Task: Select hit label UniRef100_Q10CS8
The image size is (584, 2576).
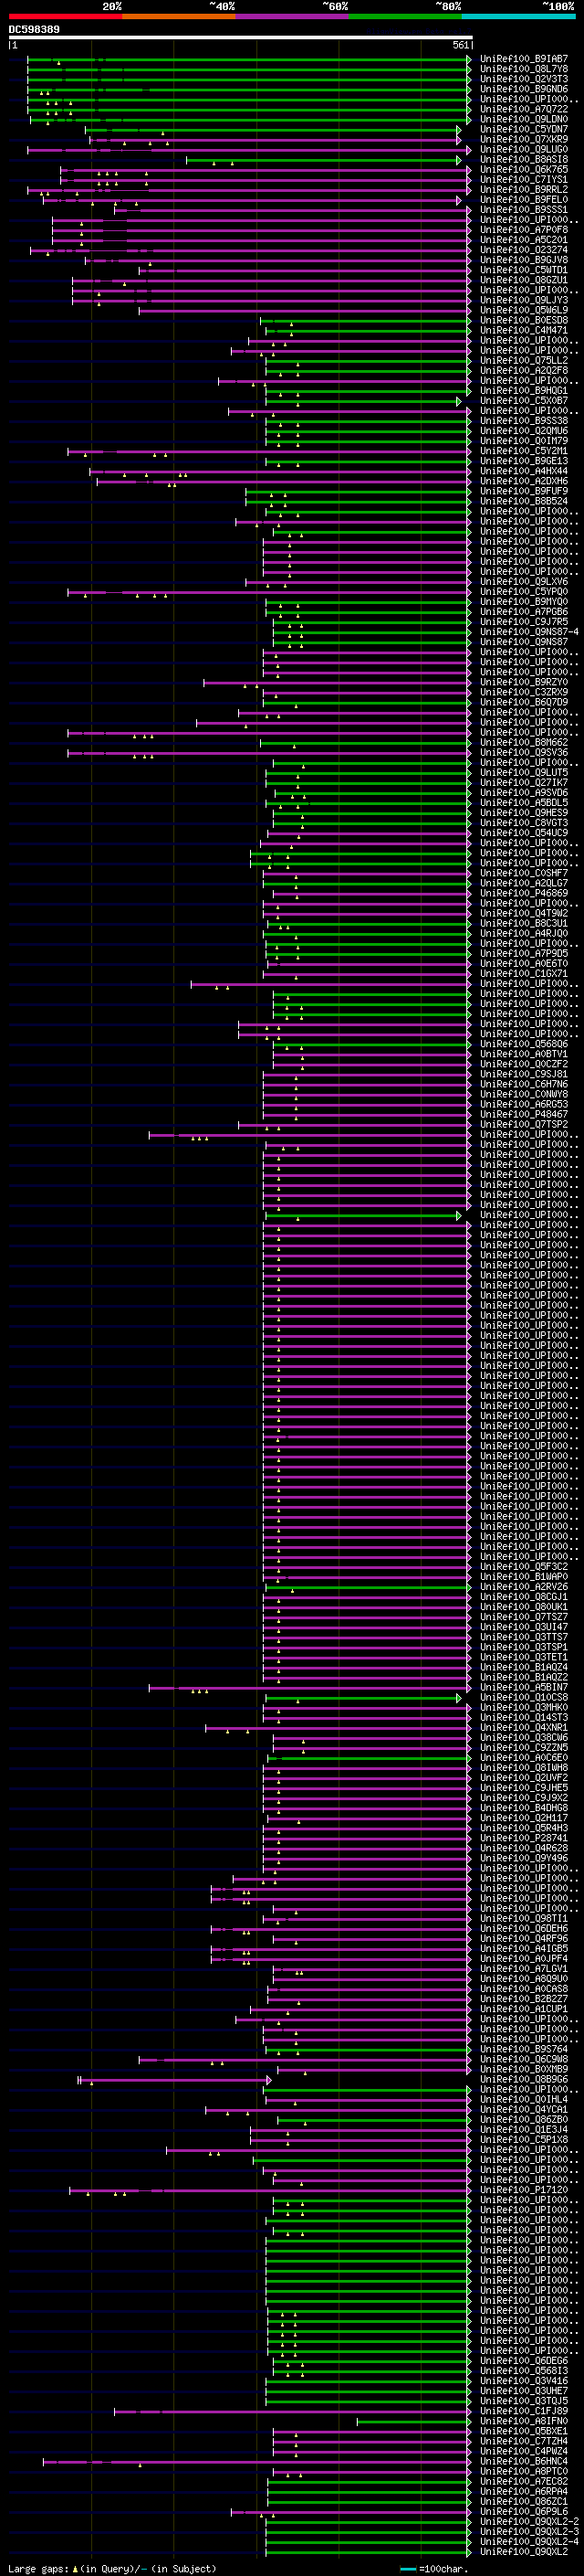Action: click(524, 1697)
